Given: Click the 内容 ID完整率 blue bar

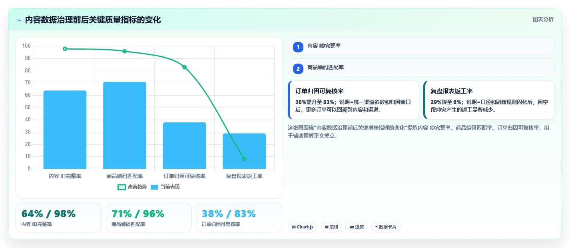Looking at the screenshot, I should [x=65, y=130].
